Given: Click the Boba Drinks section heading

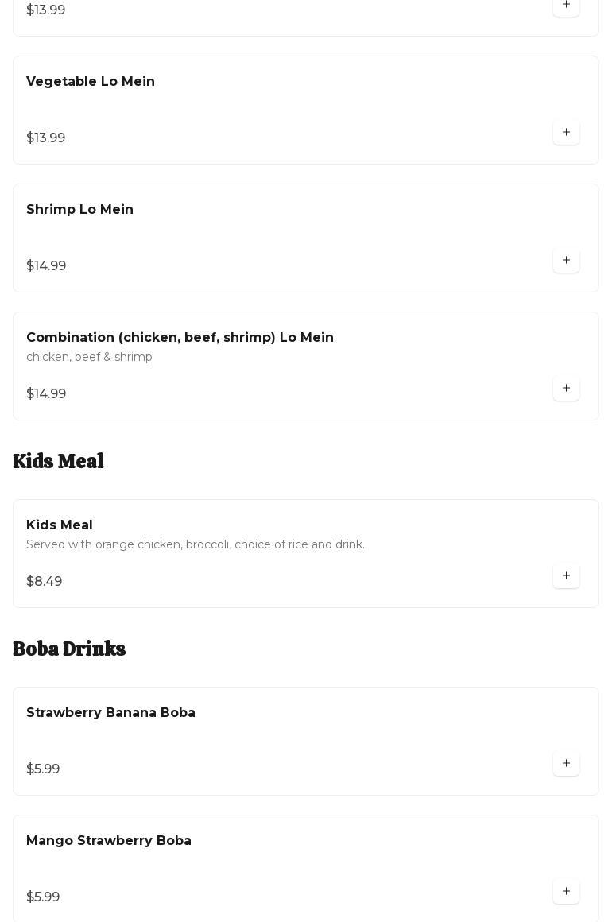Looking at the screenshot, I should click(69, 649).
